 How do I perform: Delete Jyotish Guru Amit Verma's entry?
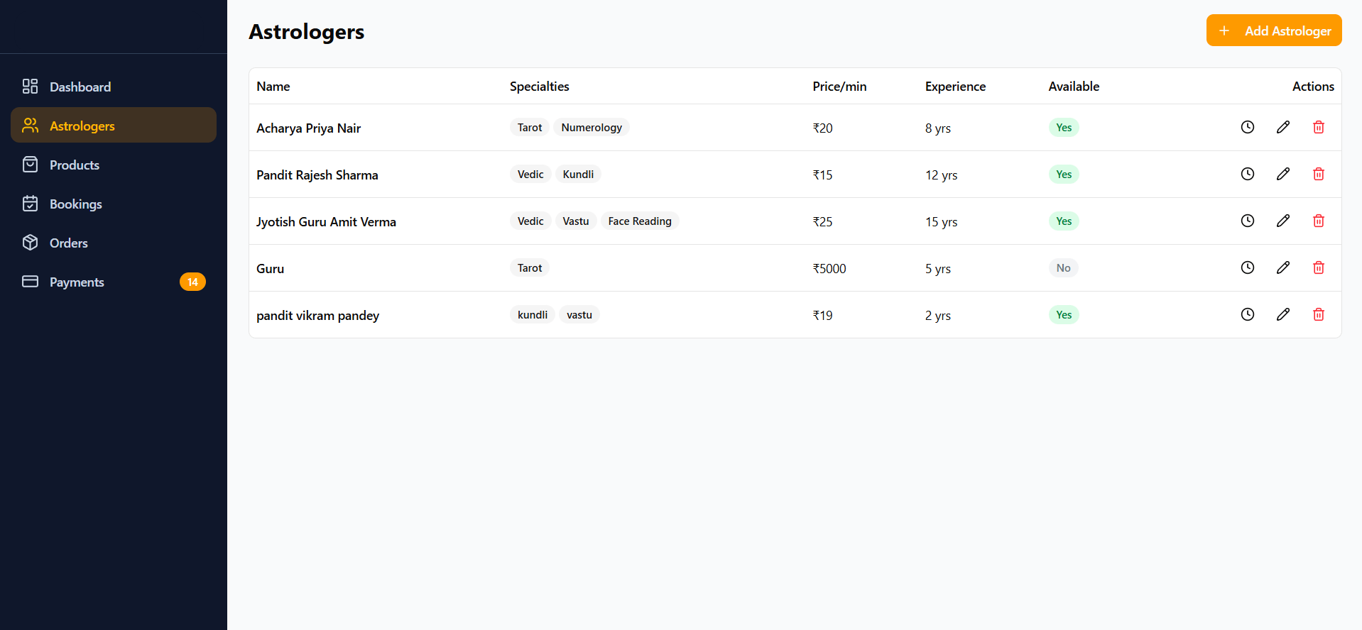coord(1318,221)
